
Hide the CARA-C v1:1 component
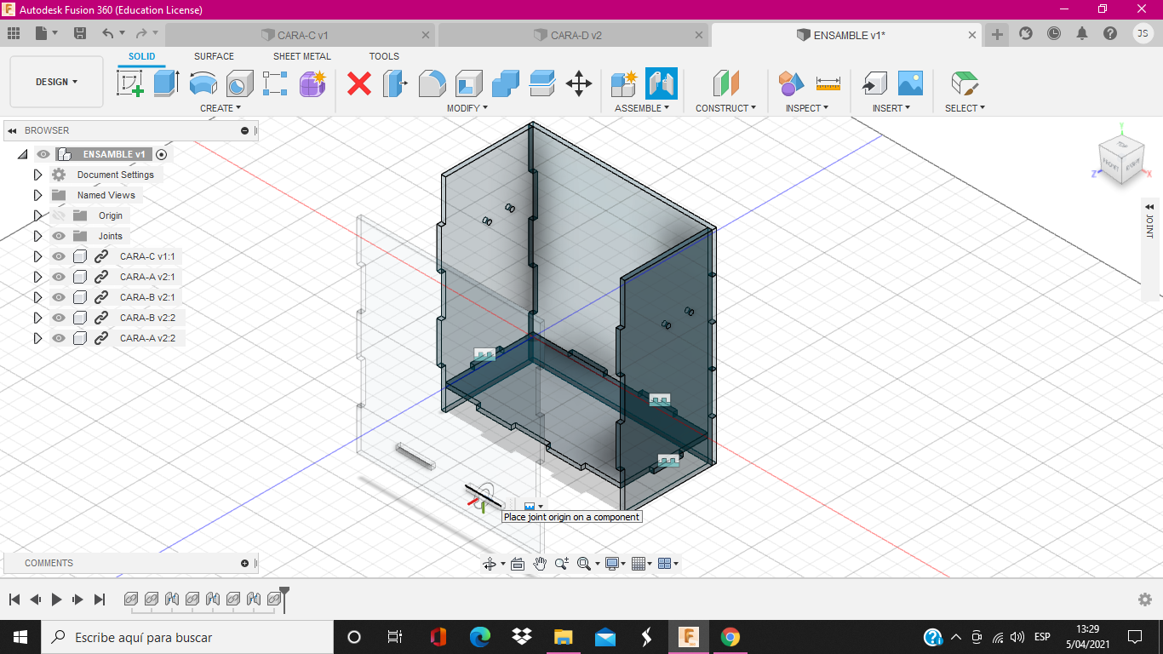pos(59,256)
